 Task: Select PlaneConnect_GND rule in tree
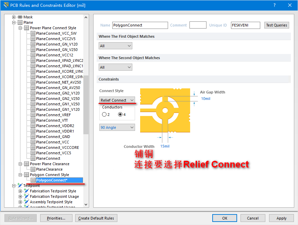click(x=53, y=137)
